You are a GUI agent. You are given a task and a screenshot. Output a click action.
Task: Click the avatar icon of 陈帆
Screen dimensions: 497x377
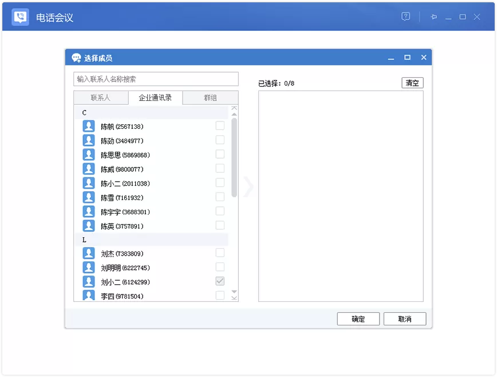click(89, 126)
